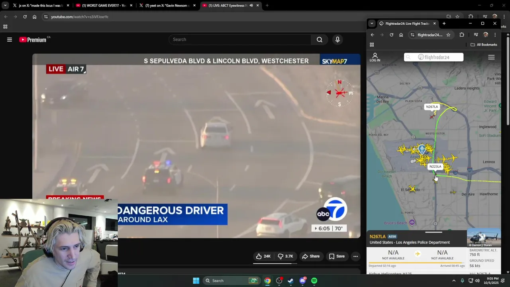Switch to the 'WORST GAME EVER' tab

(x=104, y=6)
